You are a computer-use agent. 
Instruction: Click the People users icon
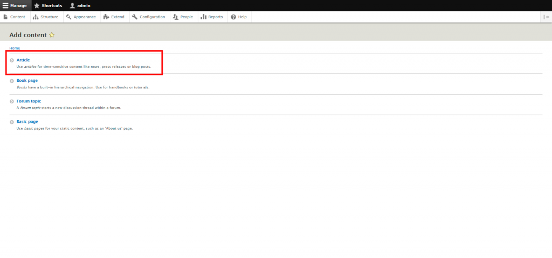[x=176, y=17]
